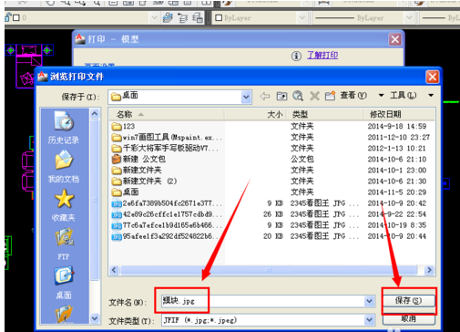Expand the 保存于 location dropdown
The image size is (460, 332).
click(x=246, y=97)
